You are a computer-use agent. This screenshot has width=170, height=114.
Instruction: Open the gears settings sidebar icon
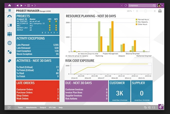9,52
